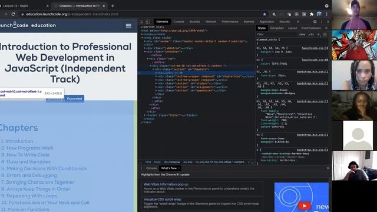Switch to Lecture 13 - Replit tab
This screenshot has width=377, height=212.
click(x=15, y=6)
